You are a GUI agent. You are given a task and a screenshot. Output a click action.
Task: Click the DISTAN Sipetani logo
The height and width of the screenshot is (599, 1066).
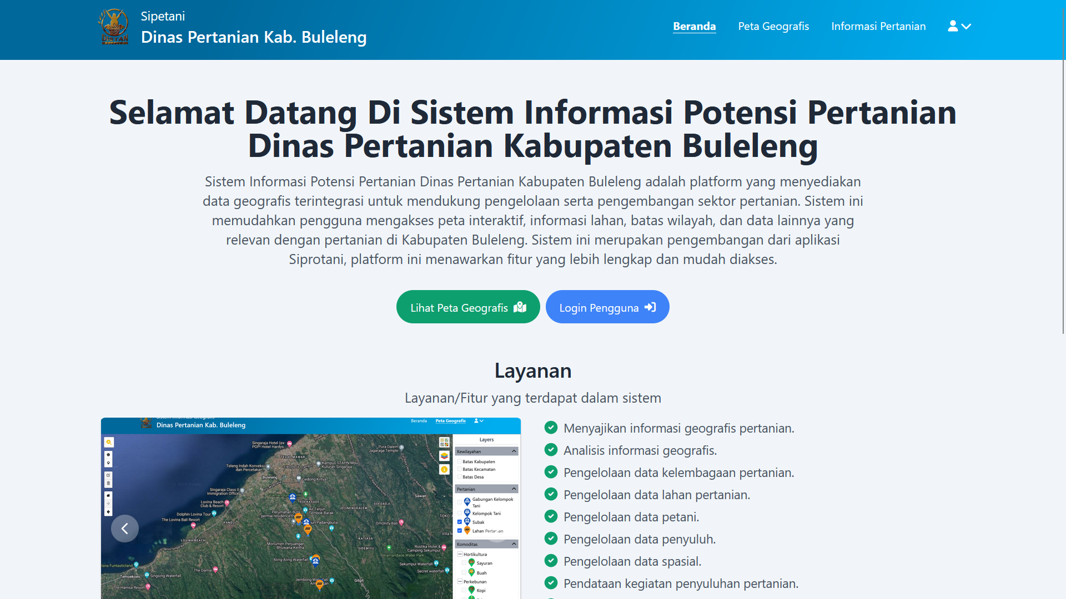[114, 26]
